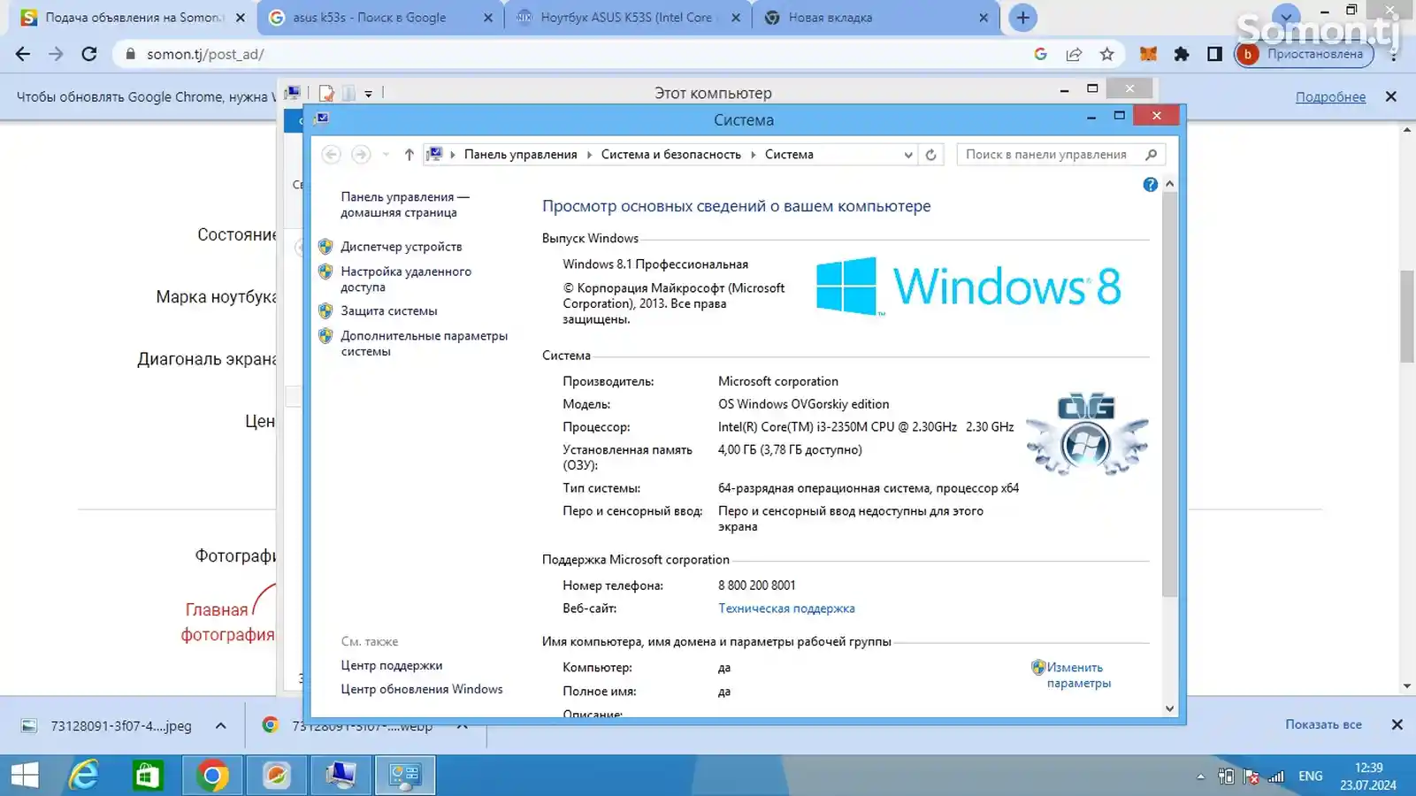Click the Forward arrow in System window
Viewport: 1416px width, 796px height.
360,154
